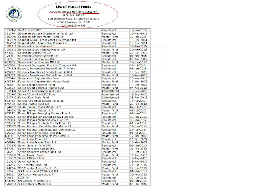Select Seven Locks Enhanced Fund Ltd.
257x186 pixels.
39,133
